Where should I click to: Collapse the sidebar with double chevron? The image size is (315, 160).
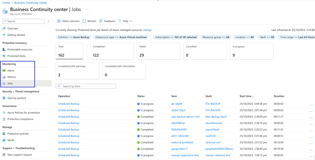(x=49, y=21)
